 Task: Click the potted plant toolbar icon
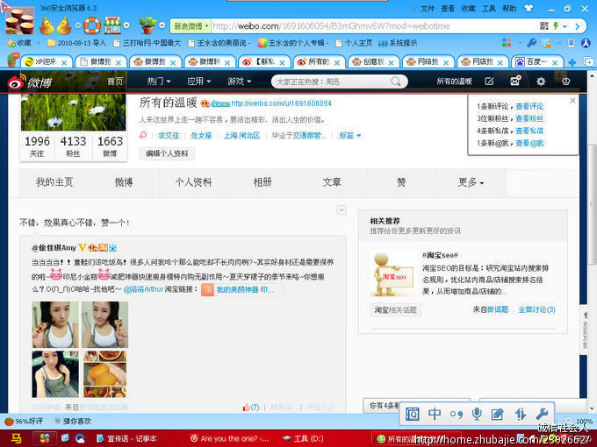pos(147,25)
